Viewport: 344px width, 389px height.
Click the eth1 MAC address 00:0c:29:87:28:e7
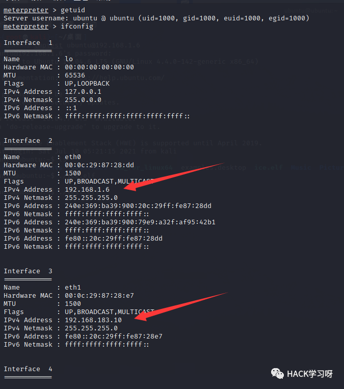(99, 296)
